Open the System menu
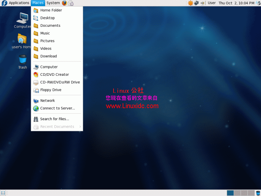Viewport: 261px width, 196px height. coord(53,3)
